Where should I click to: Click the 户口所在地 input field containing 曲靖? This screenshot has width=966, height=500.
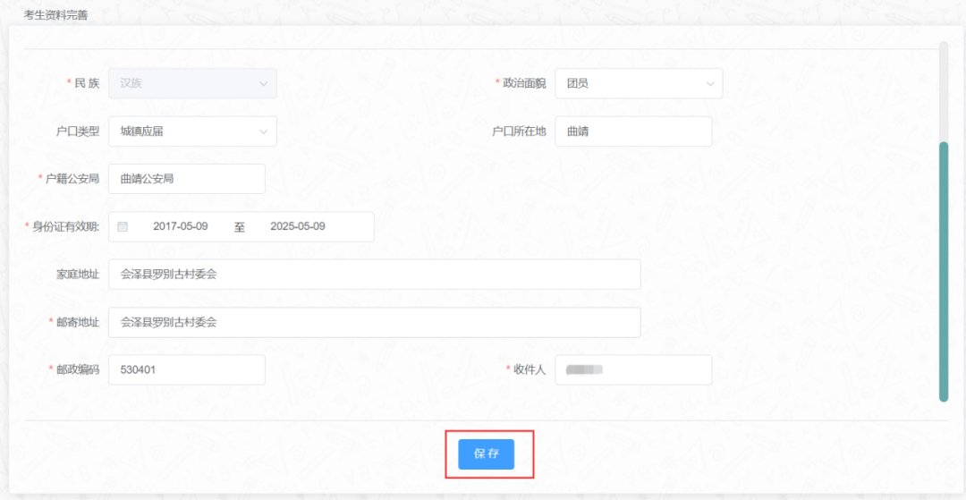633,131
